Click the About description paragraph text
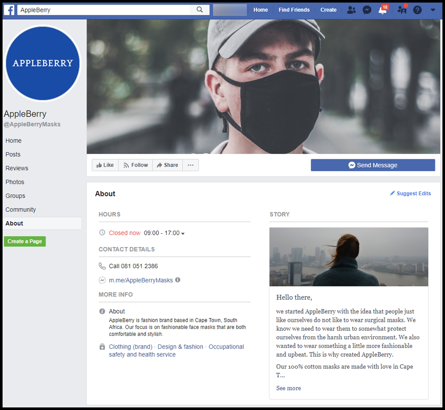 177,327
